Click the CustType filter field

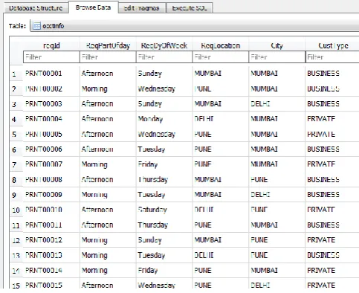[332, 57]
